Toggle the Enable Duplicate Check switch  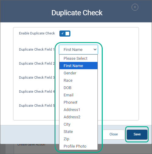click(65, 34)
